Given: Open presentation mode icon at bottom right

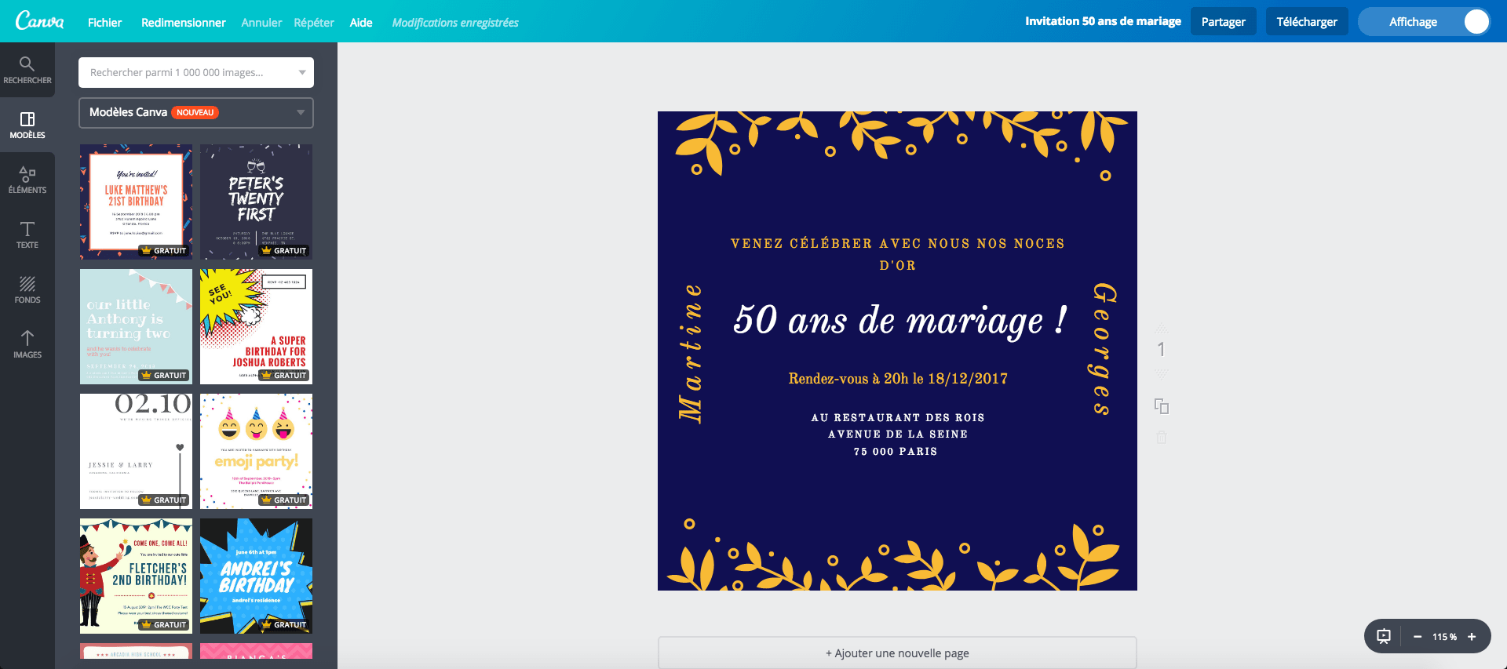Looking at the screenshot, I should pos(1384,637).
